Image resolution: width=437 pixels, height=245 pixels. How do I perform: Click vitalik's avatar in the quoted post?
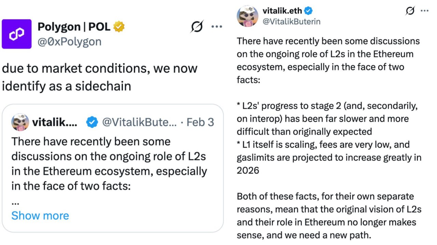click(x=20, y=122)
